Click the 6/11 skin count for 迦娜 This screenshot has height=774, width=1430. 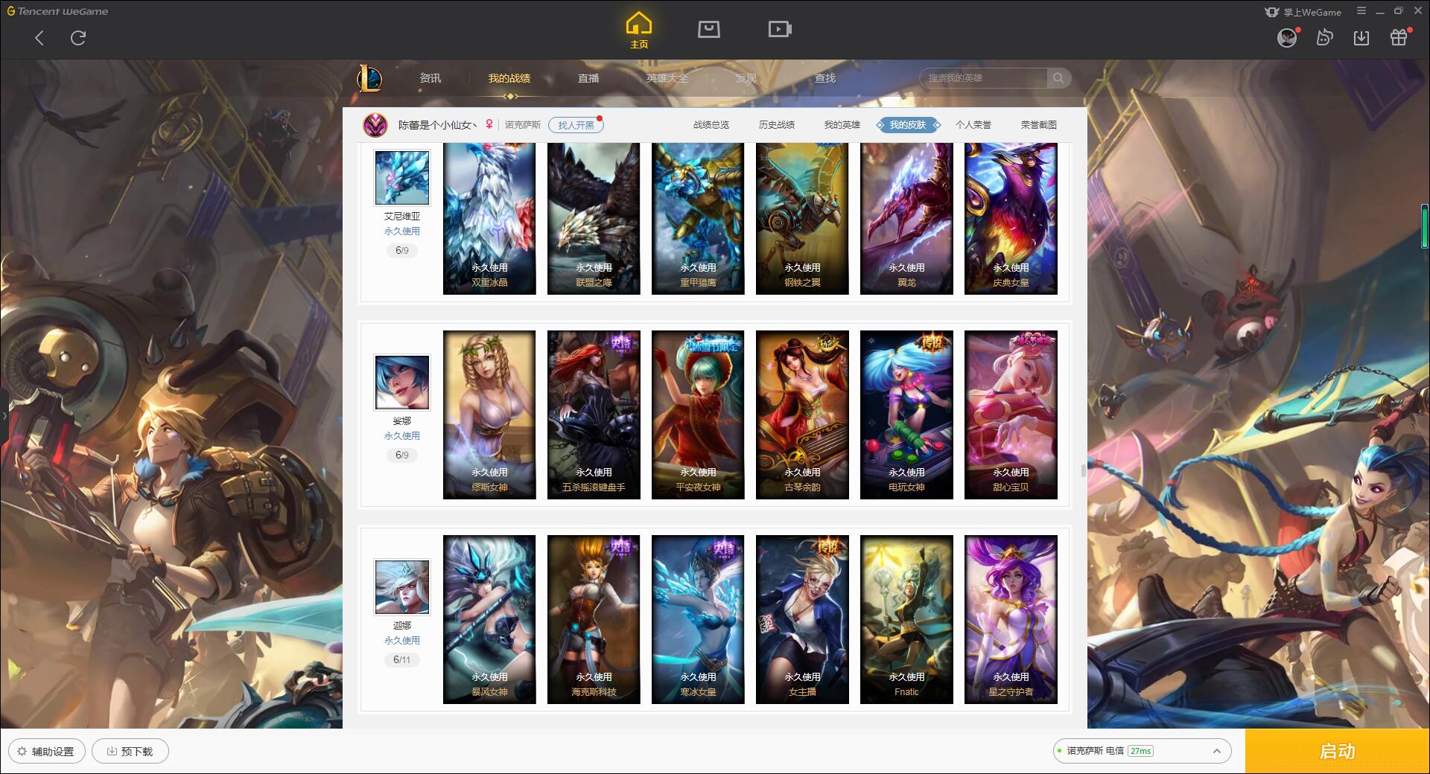[x=402, y=659]
